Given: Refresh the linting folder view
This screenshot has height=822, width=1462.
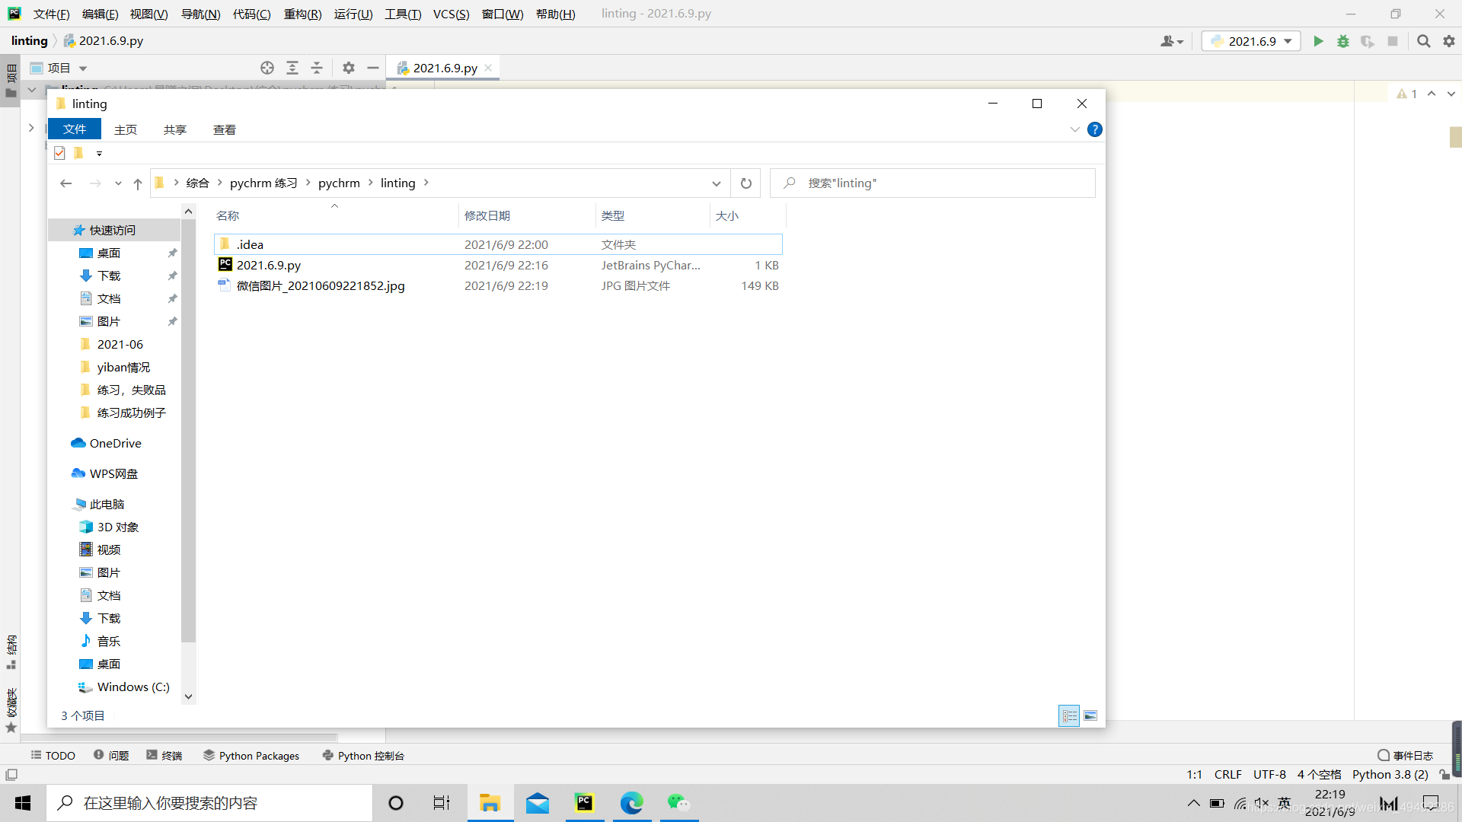Looking at the screenshot, I should pyautogui.click(x=746, y=183).
